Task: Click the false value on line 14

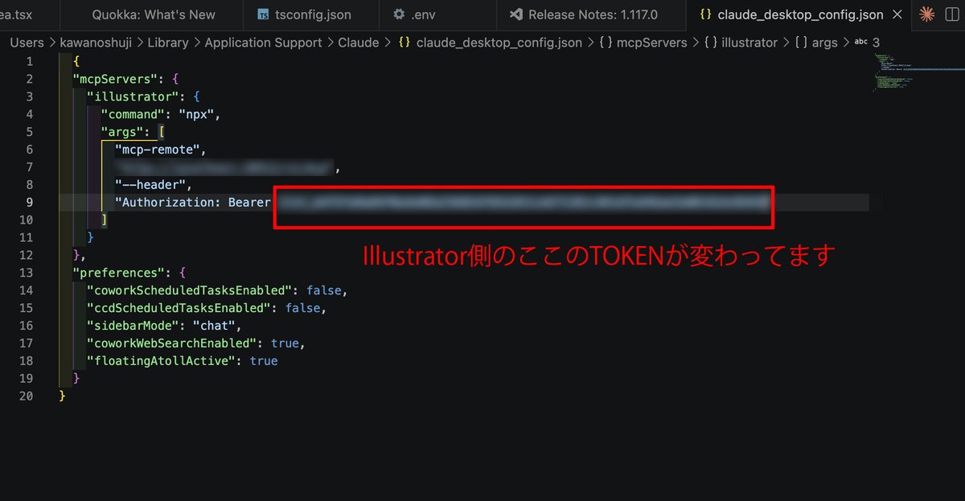Action: [324, 290]
